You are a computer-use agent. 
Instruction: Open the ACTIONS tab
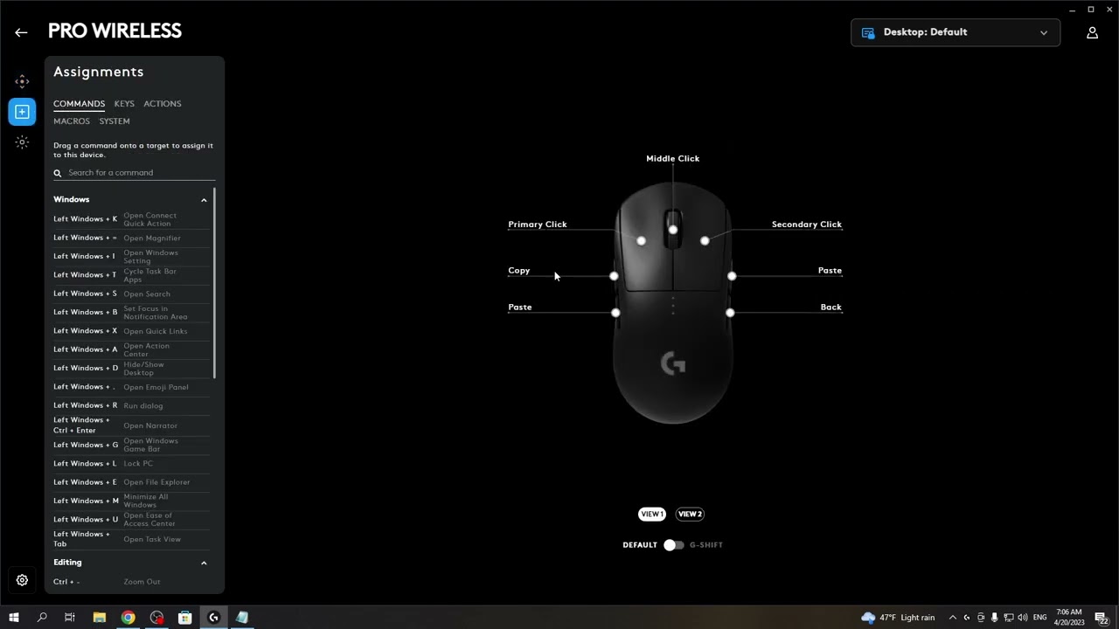163,104
